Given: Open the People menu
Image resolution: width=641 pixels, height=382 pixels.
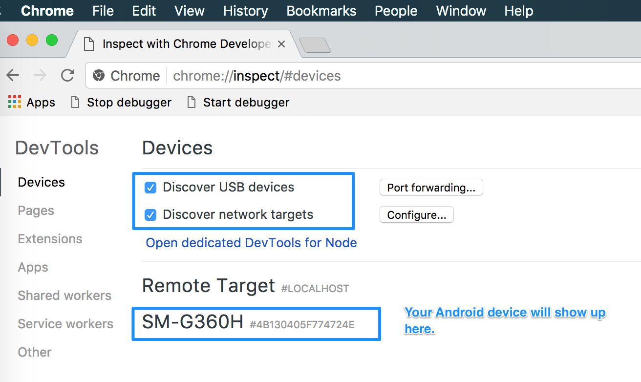Looking at the screenshot, I should tap(396, 11).
